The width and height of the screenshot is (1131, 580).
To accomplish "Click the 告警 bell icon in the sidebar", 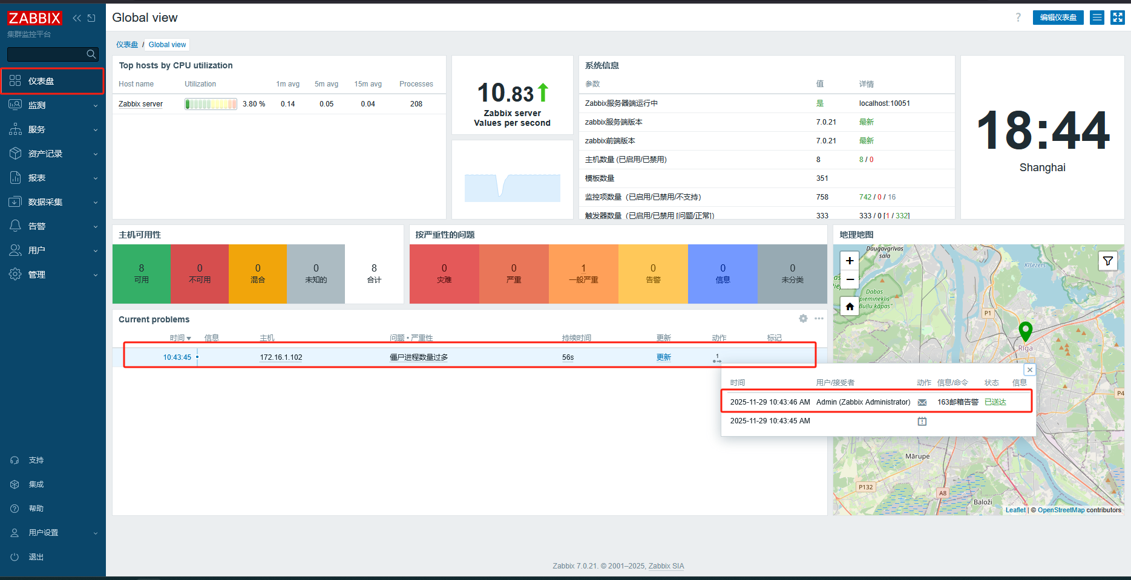I will point(15,226).
